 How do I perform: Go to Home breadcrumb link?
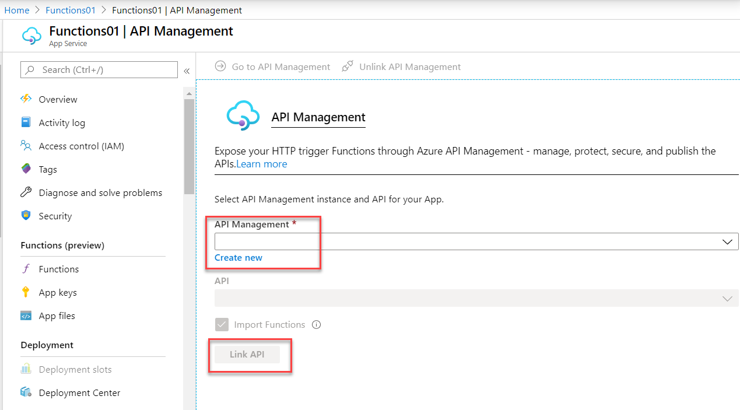click(17, 10)
